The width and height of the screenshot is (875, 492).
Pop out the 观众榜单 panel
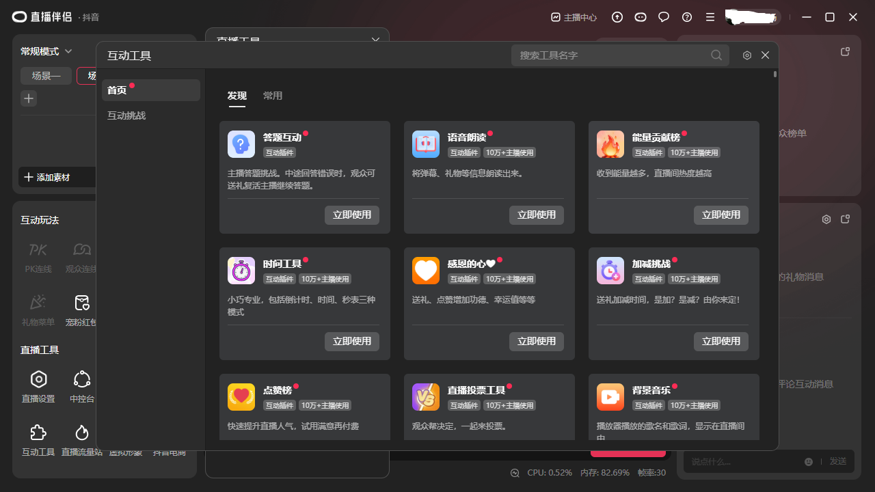[845, 51]
